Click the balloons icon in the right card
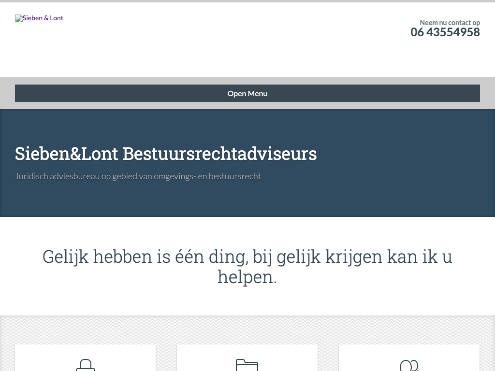This screenshot has width=495, height=371. click(x=409, y=366)
